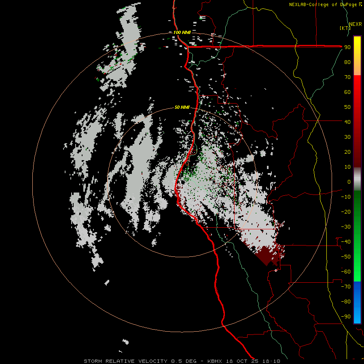Select the -80 value on velocity scale
The height and width of the screenshot is (364, 364).
coord(346,302)
